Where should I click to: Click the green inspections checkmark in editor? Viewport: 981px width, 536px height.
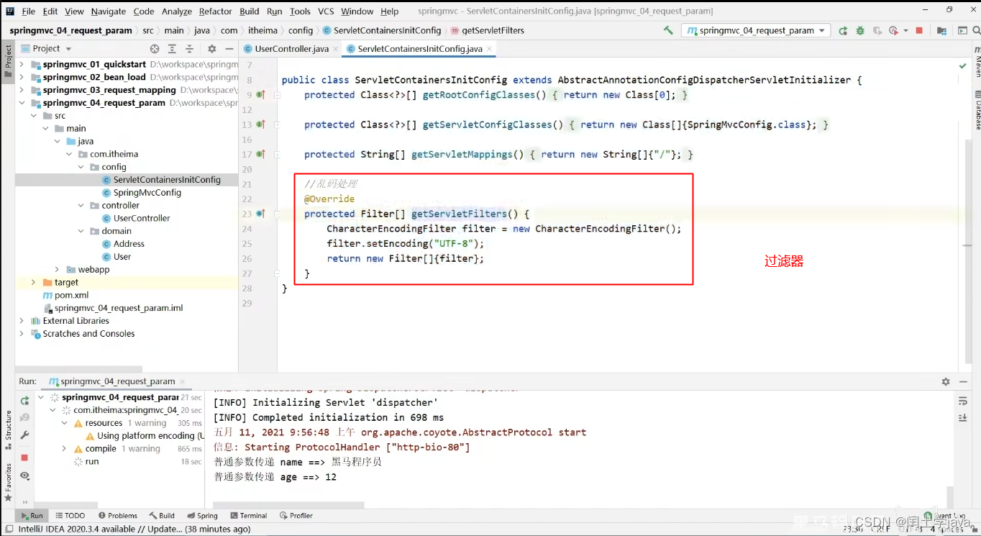[963, 65]
